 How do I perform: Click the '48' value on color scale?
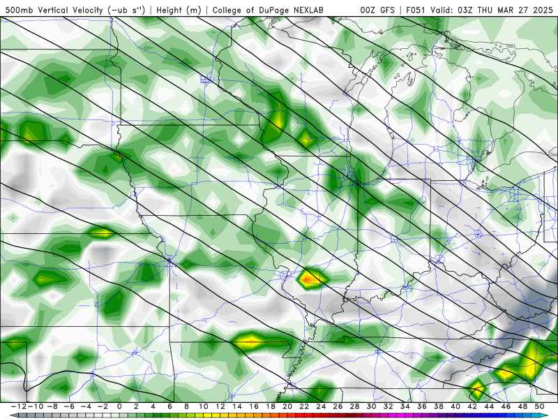[522, 406]
